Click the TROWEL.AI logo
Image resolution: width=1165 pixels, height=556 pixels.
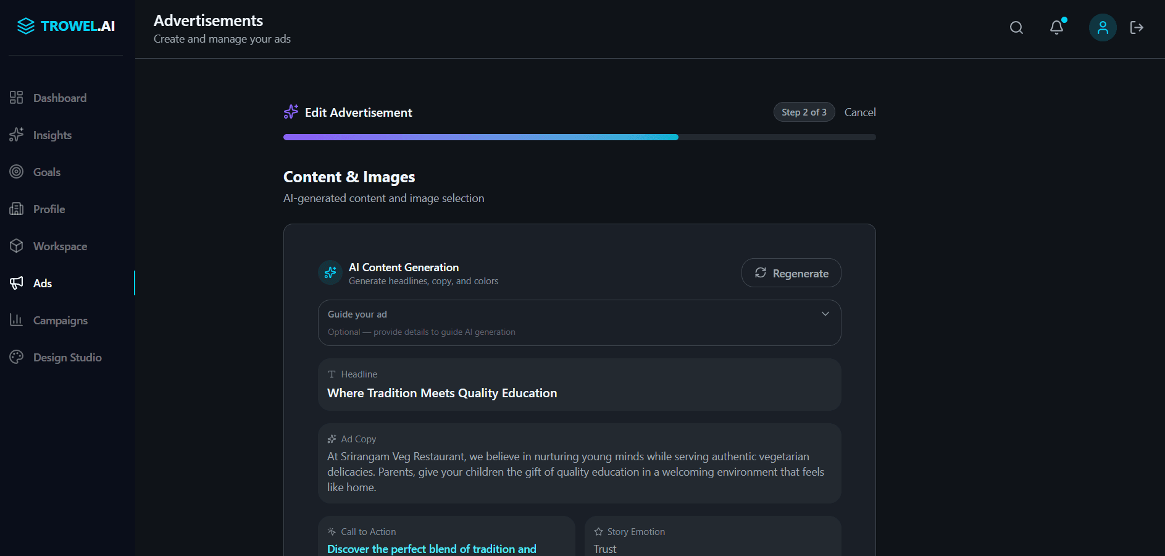pyautogui.click(x=65, y=26)
